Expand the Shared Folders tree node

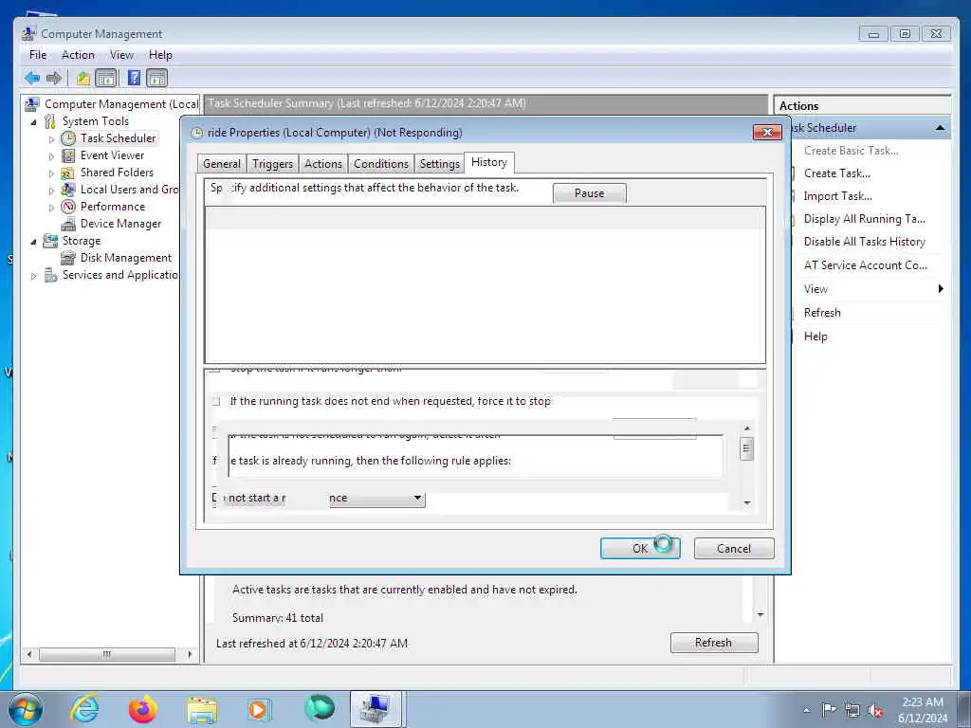tap(51, 173)
